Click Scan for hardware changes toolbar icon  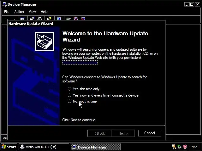tap(59, 19)
